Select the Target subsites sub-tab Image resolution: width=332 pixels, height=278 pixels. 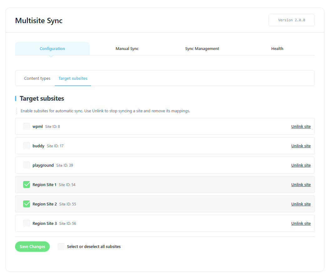click(x=73, y=78)
